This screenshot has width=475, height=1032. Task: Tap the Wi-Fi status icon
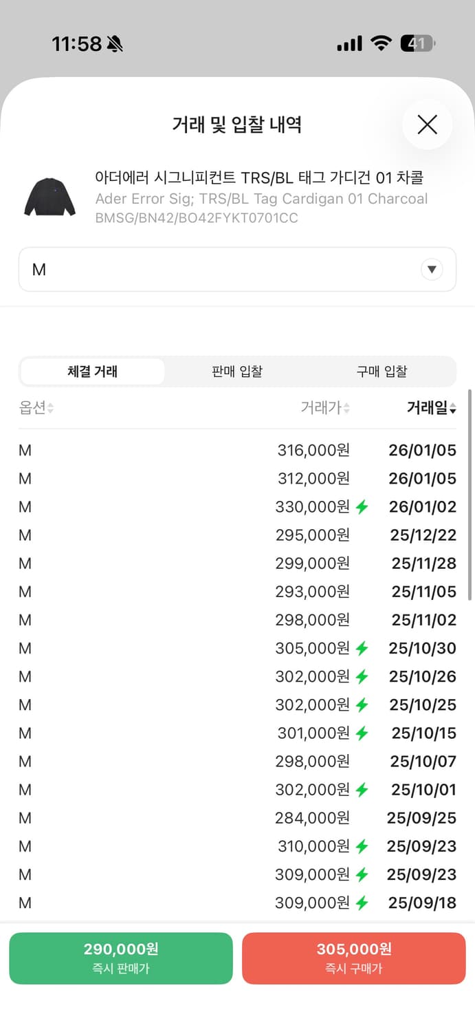click(381, 43)
